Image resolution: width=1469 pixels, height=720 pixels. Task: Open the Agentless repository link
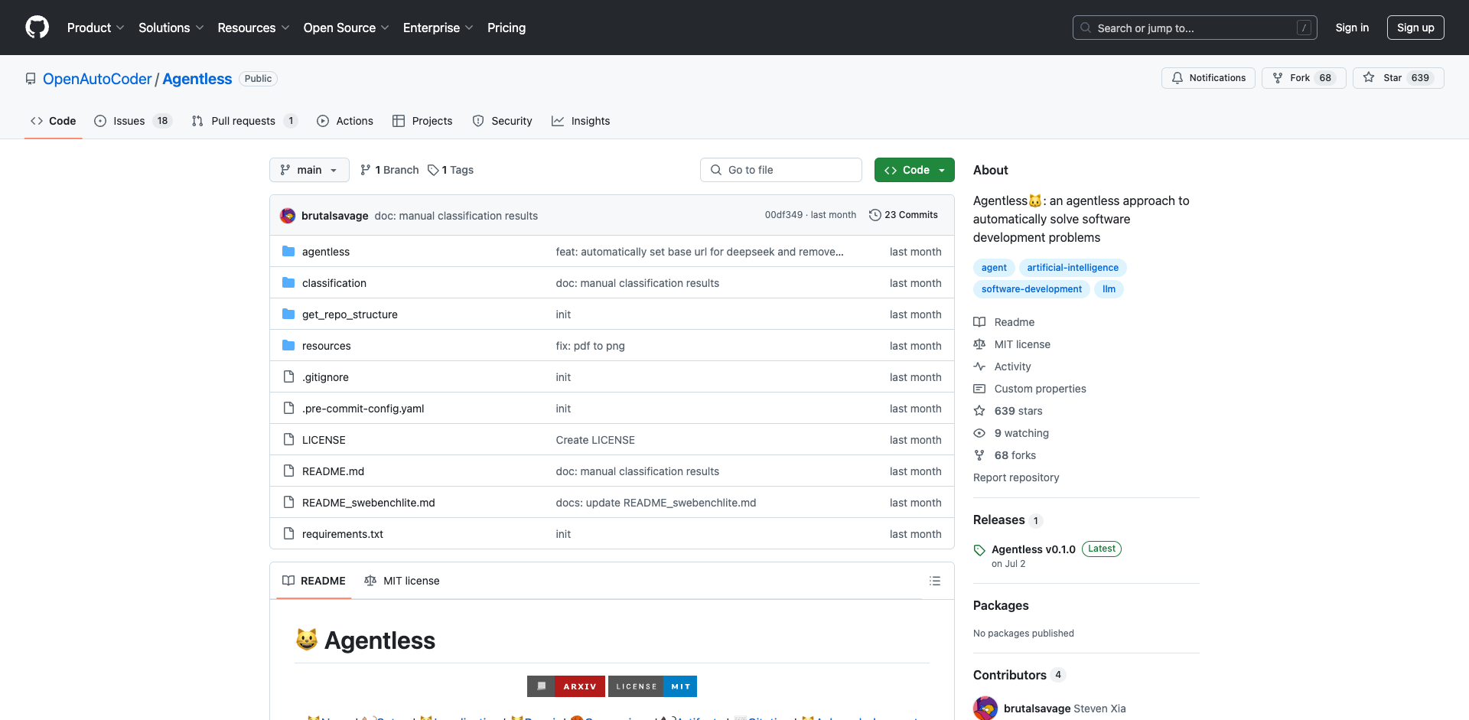click(197, 79)
